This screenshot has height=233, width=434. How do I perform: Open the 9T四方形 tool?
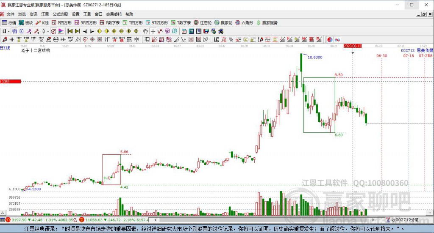pos(157,23)
